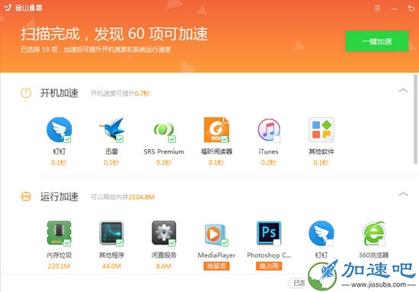This screenshot has width=419, height=292.
Task: Select the 其他程序 monitor icon
Action: tap(111, 233)
